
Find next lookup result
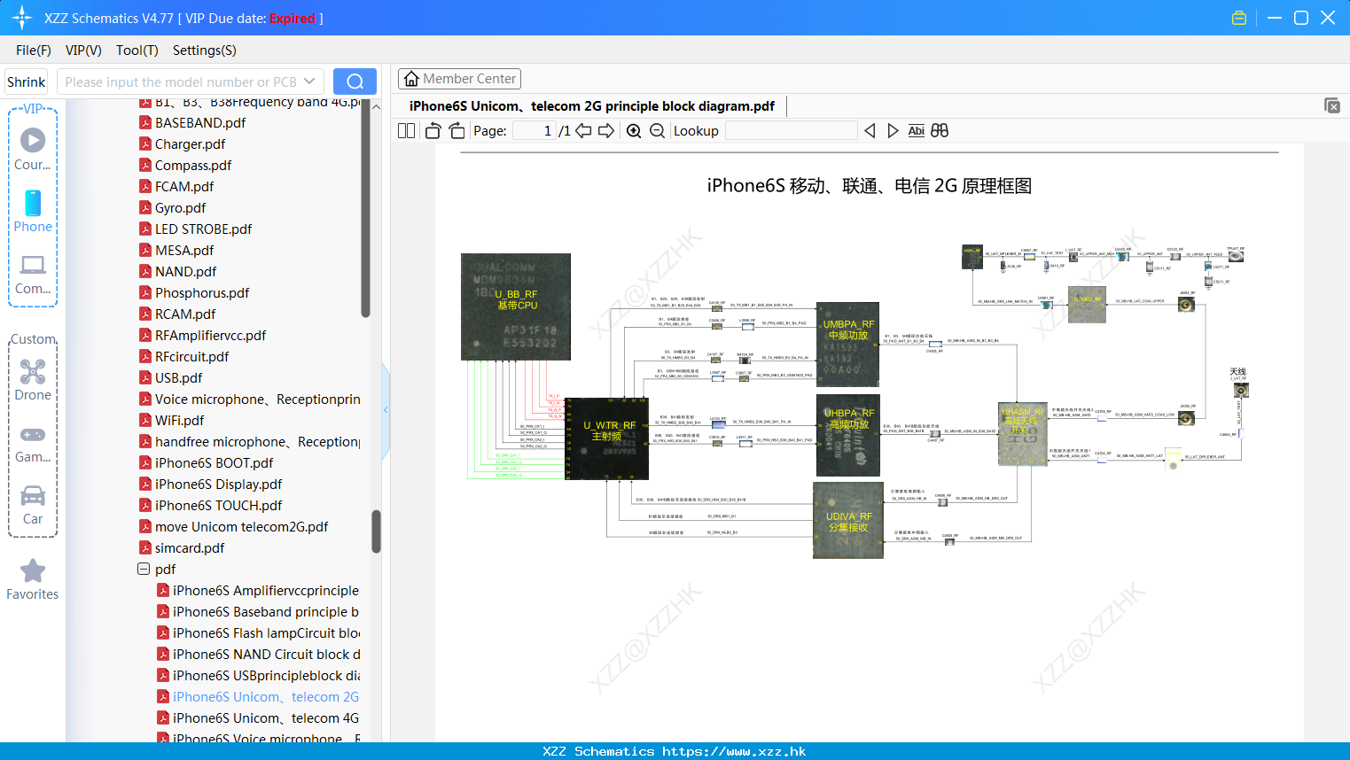(893, 130)
